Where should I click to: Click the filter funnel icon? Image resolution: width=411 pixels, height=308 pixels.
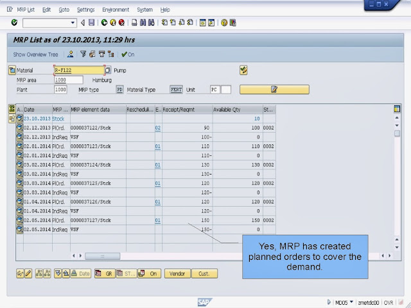point(83,54)
